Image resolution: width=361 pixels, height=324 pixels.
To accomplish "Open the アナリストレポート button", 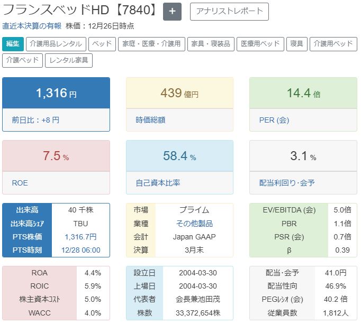I will click(x=229, y=11).
